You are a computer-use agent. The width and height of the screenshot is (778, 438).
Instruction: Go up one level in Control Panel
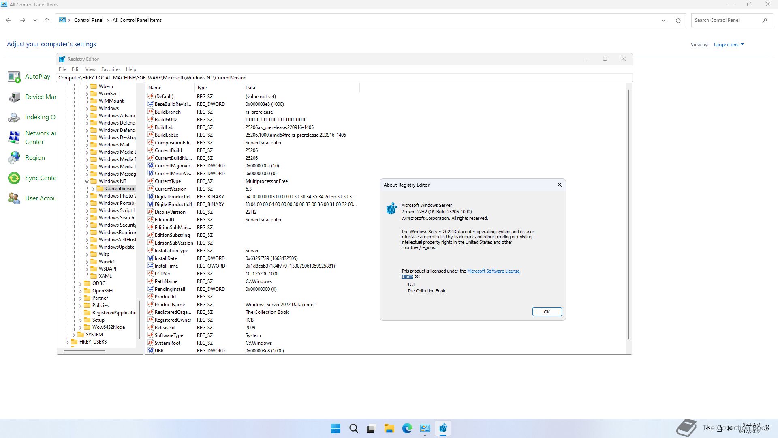47,20
